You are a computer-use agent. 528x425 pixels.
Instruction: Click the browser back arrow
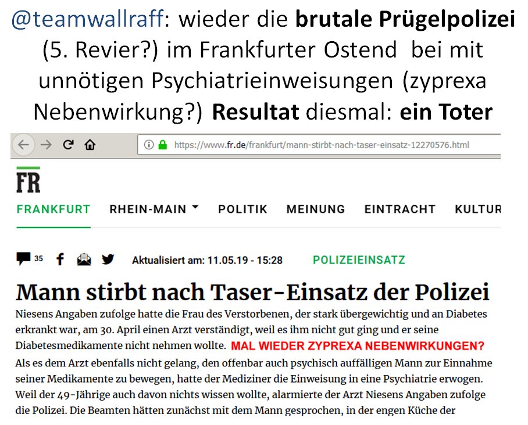point(23,145)
